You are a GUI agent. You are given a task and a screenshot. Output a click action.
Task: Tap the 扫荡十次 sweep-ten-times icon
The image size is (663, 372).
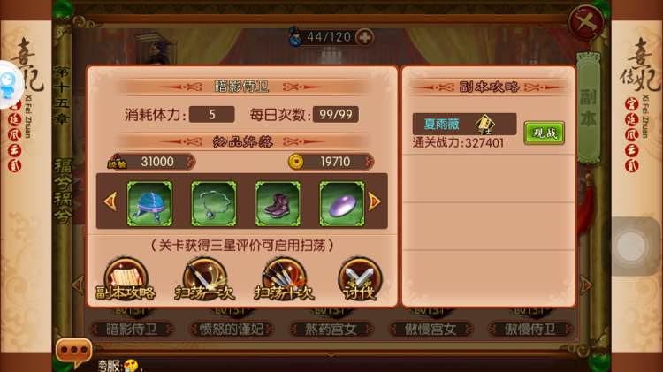click(x=284, y=279)
